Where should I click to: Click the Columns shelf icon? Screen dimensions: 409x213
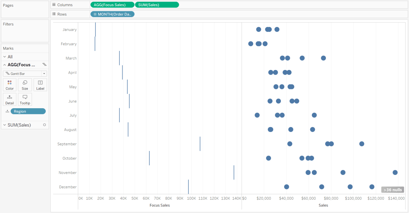[54, 5]
